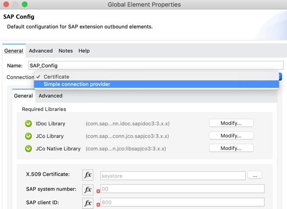The height and width of the screenshot is (209, 287).
Task: Click the fx button for SAP client ID
Action: 88,203
